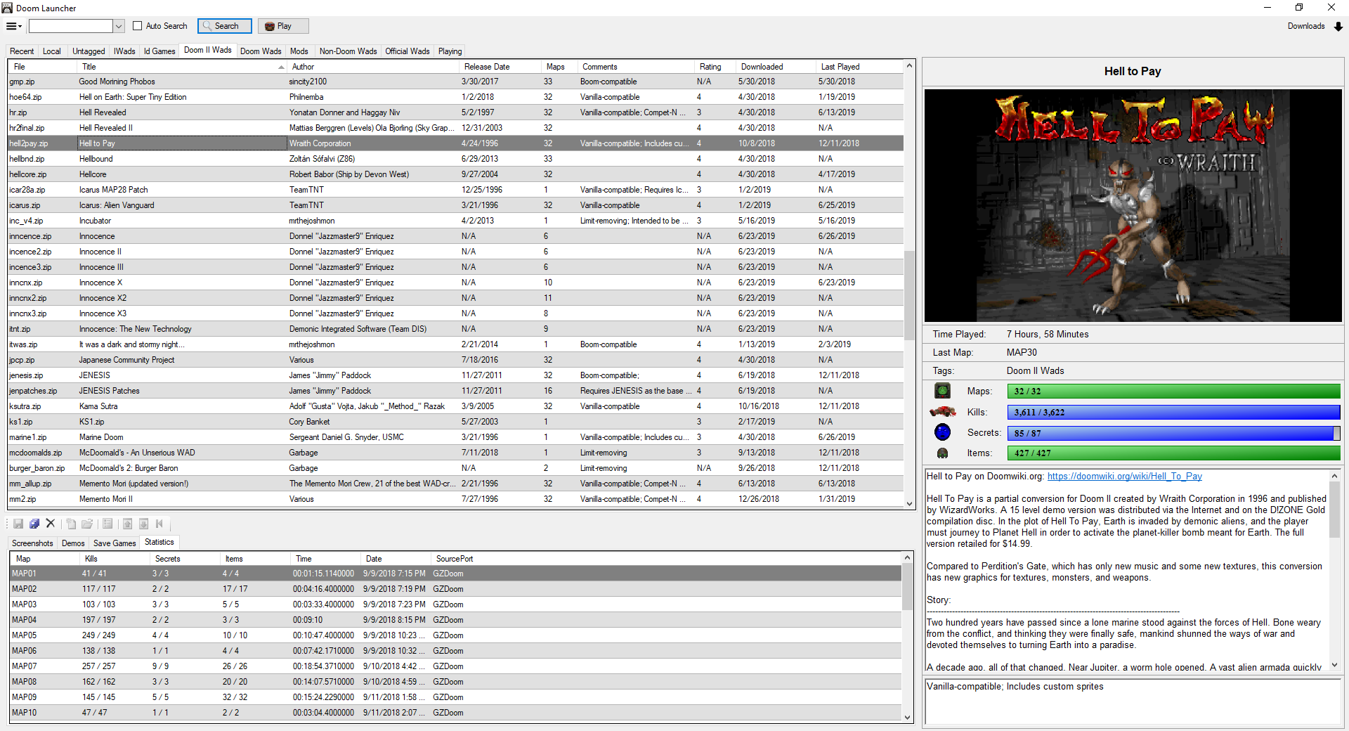The height and width of the screenshot is (731, 1349).
Task: Switch to the Non-Doom Wads tab
Action: point(348,51)
